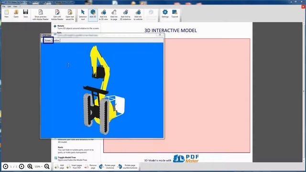Remove the current page

[91, 166]
